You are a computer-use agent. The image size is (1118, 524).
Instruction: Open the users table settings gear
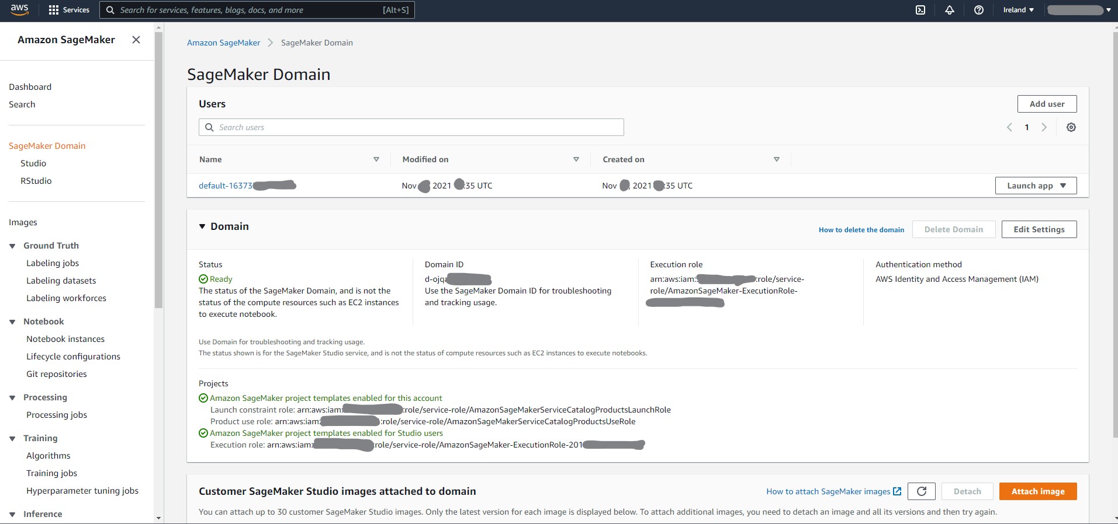(x=1071, y=127)
